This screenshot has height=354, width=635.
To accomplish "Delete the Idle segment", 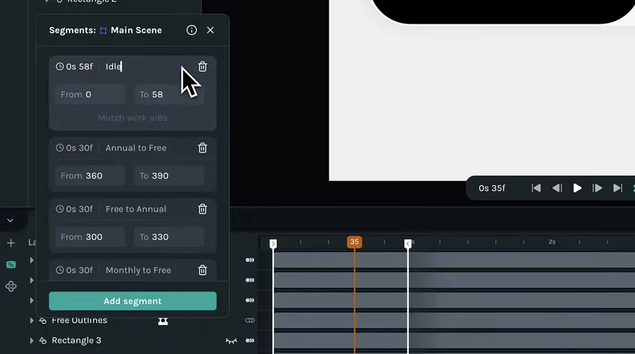I will pyautogui.click(x=202, y=67).
